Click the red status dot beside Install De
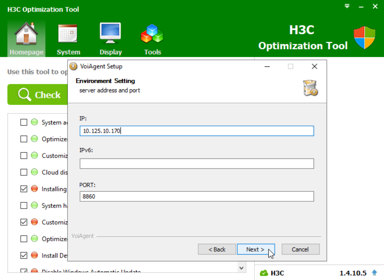The height and width of the screenshot is (280, 384). click(35, 255)
